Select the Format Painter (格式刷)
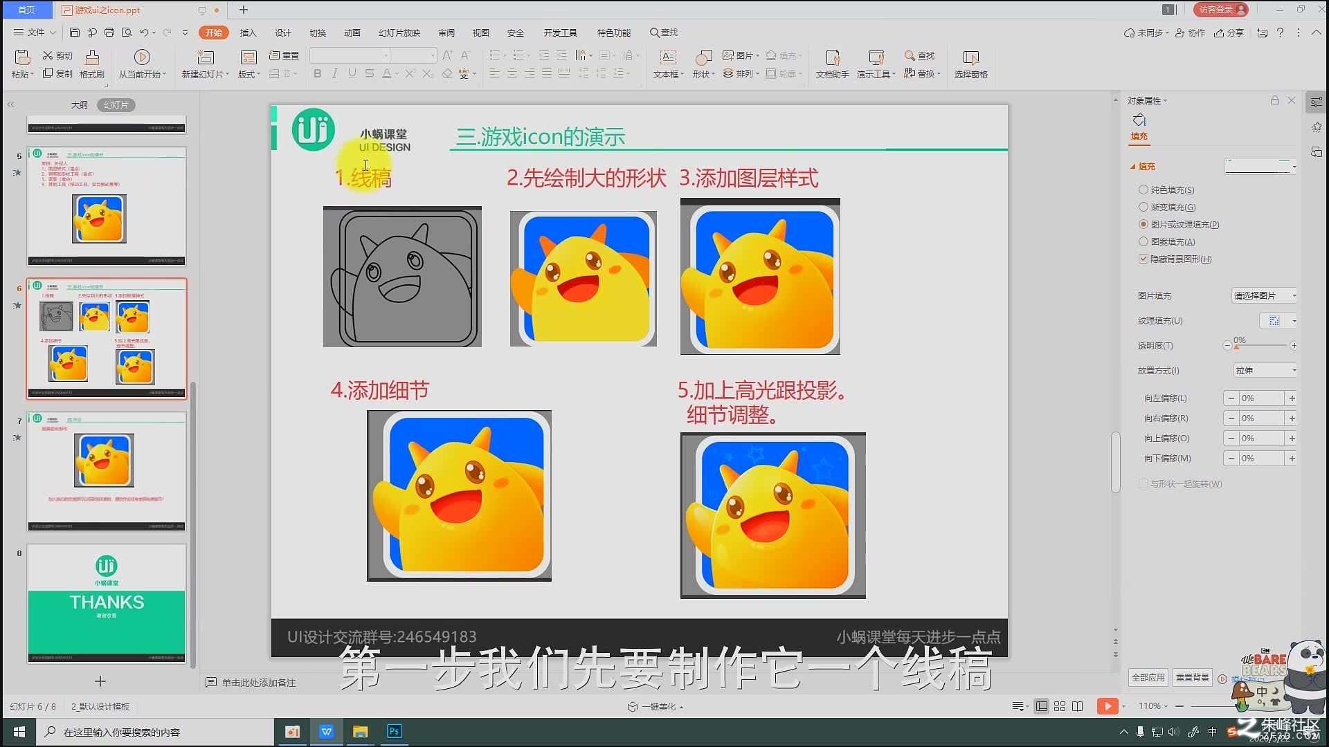This screenshot has height=747, width=1329. click(92, 64)
